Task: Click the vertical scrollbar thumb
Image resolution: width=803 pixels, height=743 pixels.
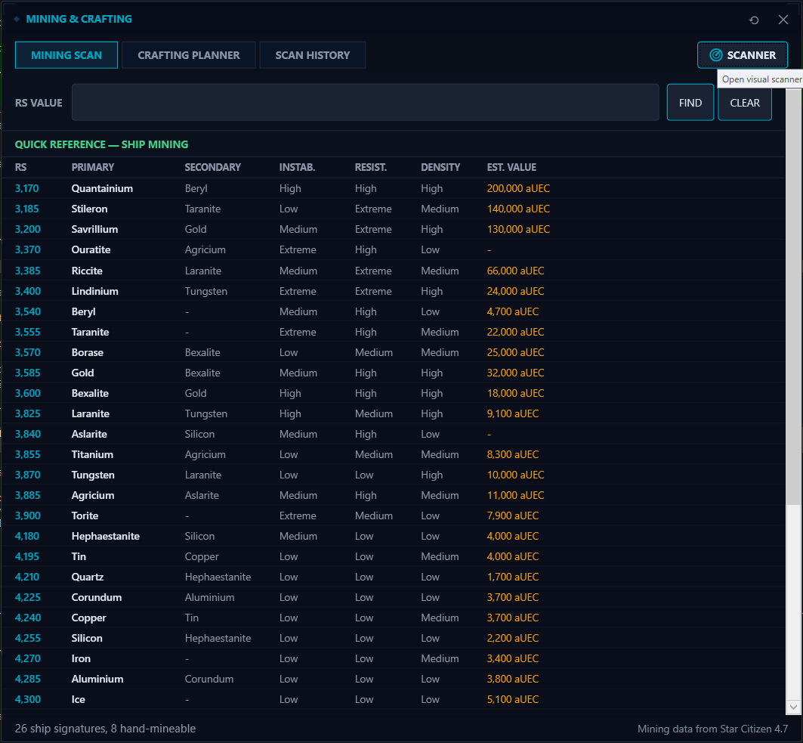Action: click(793, 296)
